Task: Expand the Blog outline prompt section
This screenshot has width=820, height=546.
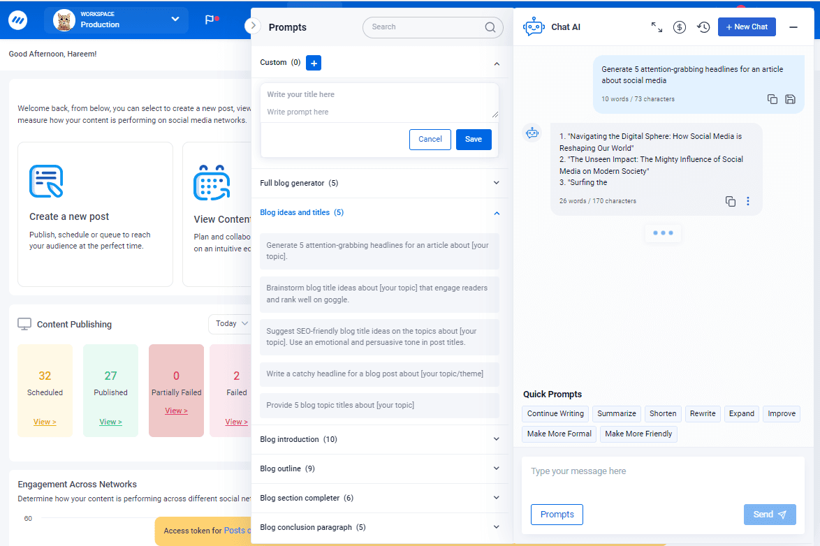Action: pyautogui.click(x=497, y=468)
